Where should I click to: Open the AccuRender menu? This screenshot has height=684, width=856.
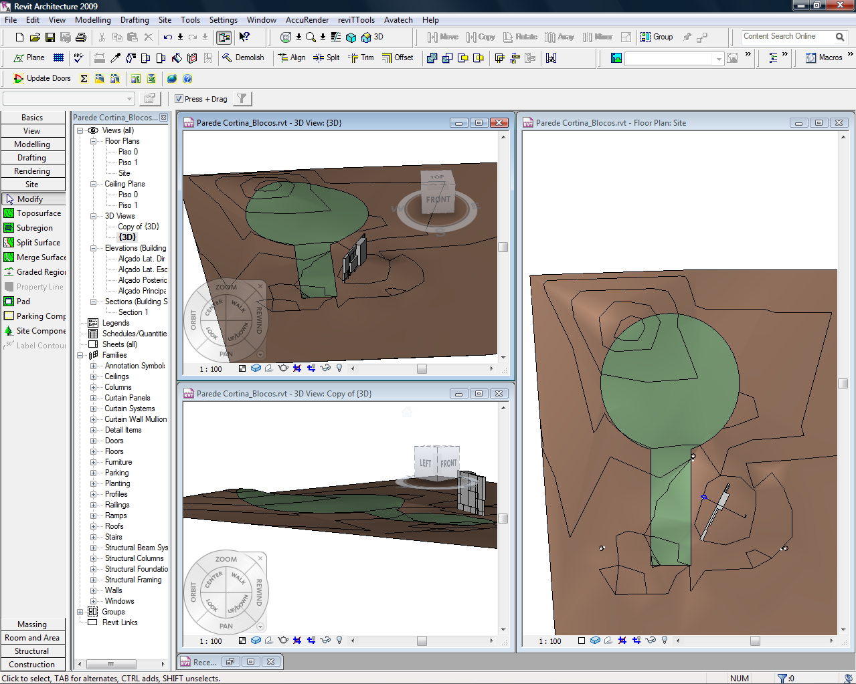click(x=307, y=20)
